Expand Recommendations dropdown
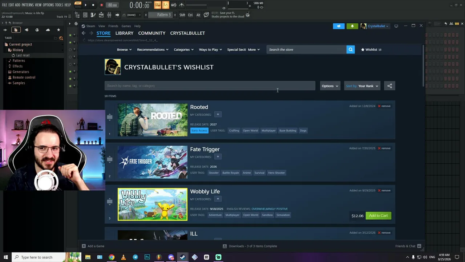465x262 pixels. pos(153,49)
